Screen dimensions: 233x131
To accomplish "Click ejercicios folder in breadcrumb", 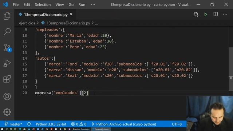I will (x=27, y=23).
